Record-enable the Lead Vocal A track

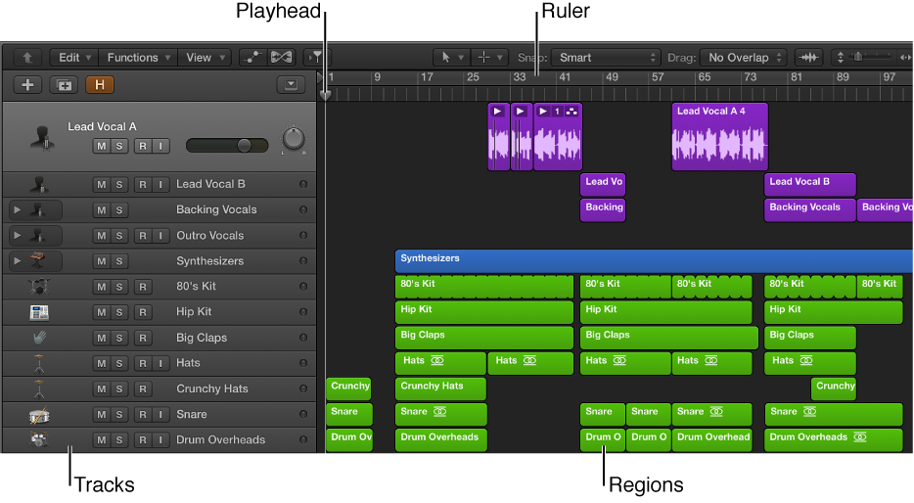[x=143, y=146]
